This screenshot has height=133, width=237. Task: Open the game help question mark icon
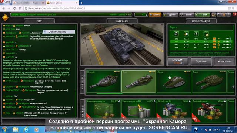(x=228, y=15)
